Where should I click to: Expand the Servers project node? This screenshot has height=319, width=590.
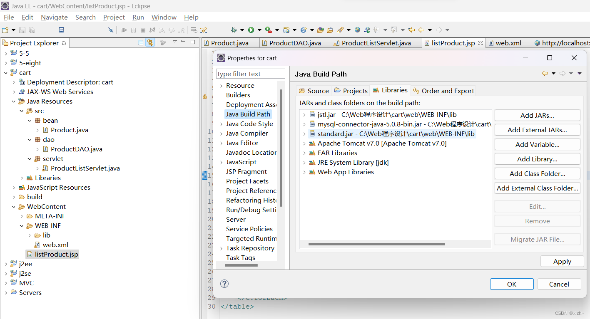(5, 292)
